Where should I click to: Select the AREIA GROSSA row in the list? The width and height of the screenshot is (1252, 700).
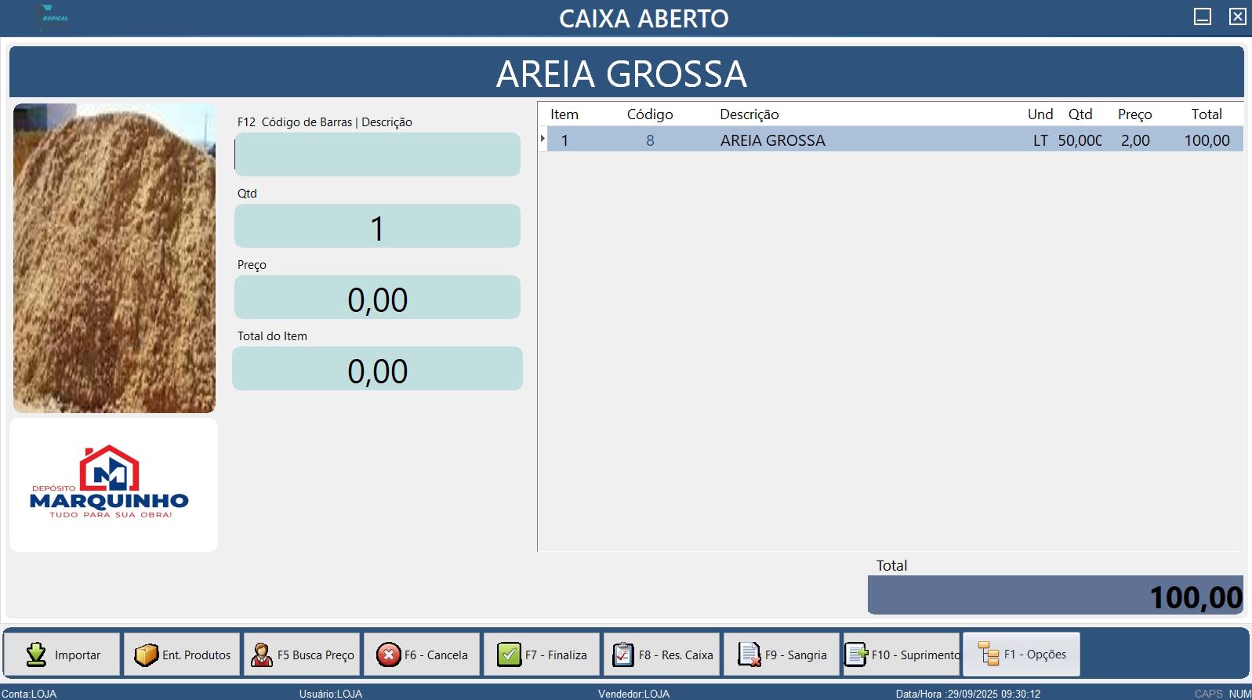pyautogui.click(x=862, y=140)
